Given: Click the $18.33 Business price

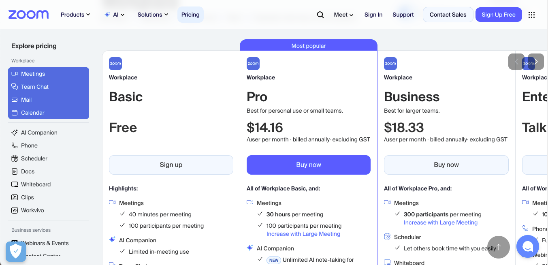Looking at the screenshot, I should point(404,128).
